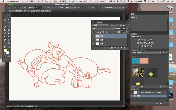
Task: Select the Paint Bucket tool
Action: (9, 33)
